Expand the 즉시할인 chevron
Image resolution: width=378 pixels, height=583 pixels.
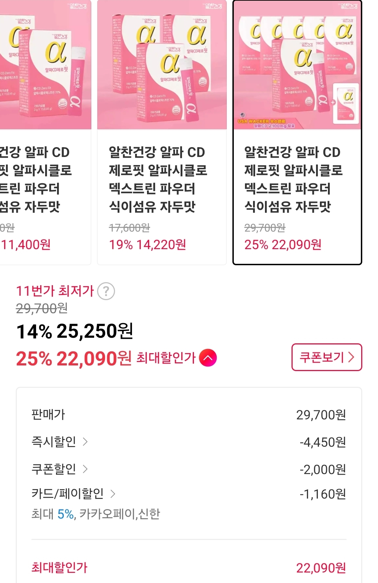pos(85,441)
